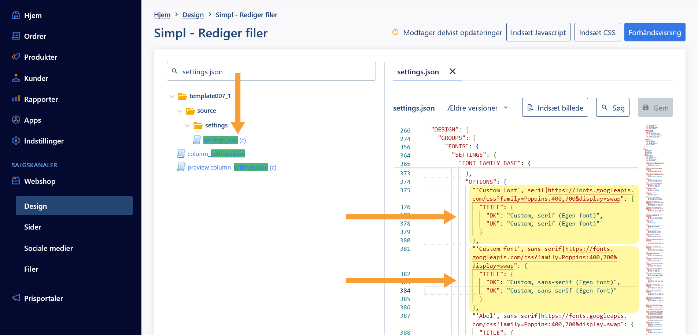Open the Hjem home icon in sidebar

click(16, 15)
